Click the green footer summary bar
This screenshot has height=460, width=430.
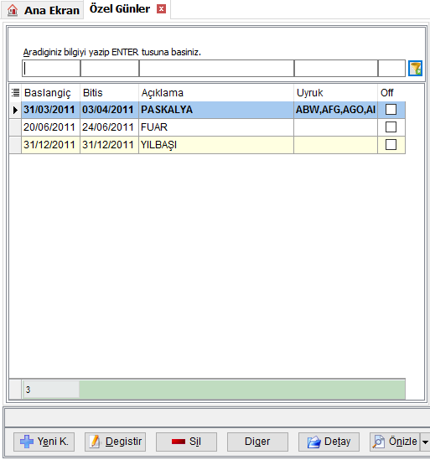coord(242,390)
